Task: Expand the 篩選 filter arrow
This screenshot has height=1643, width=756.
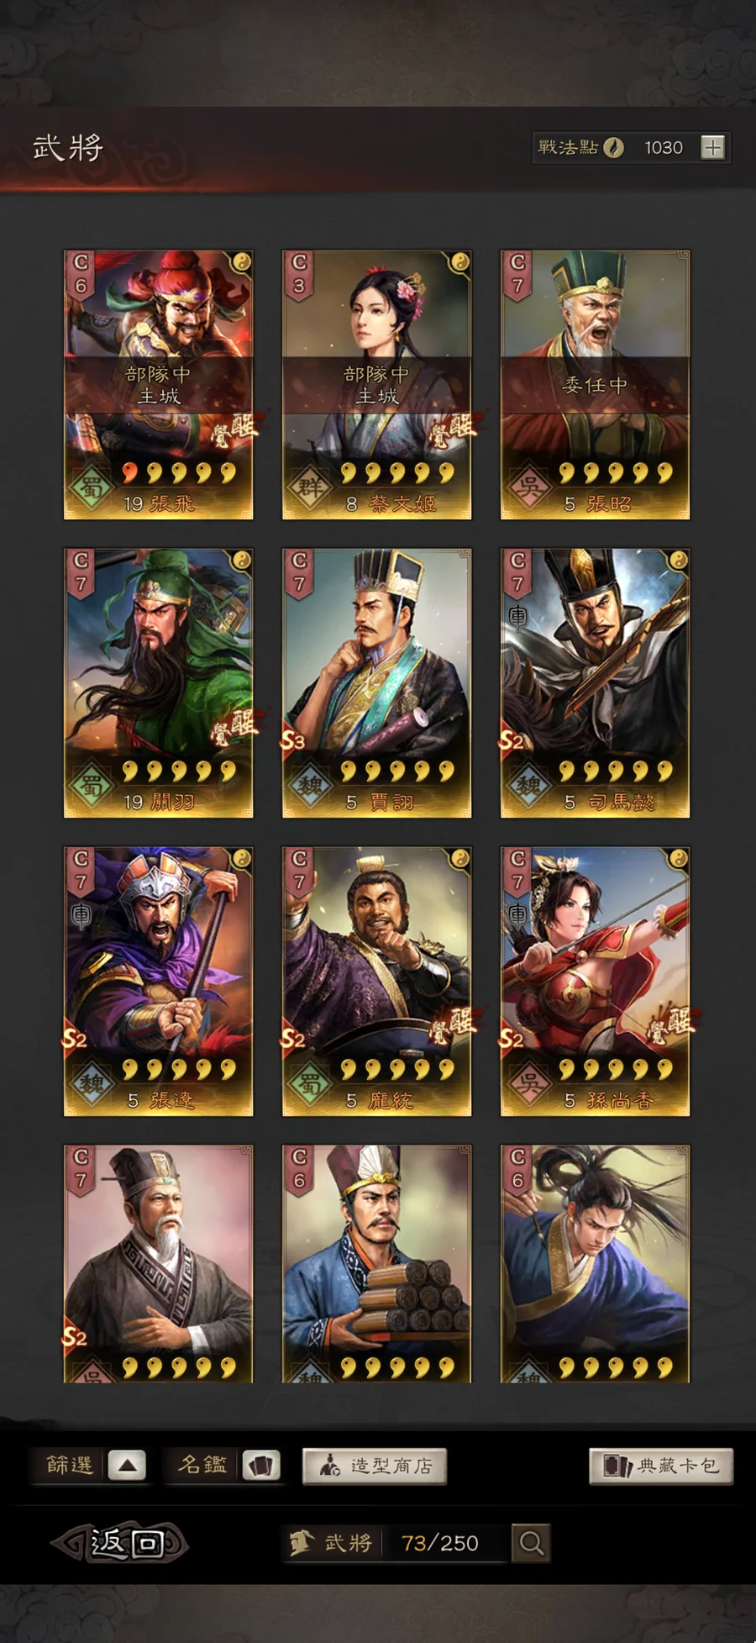Action: tap(127, 1467)
